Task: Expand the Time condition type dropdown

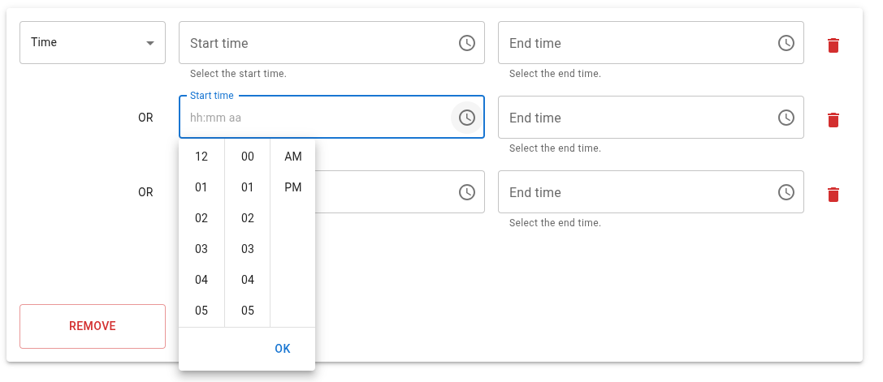Action: point(93,43)
